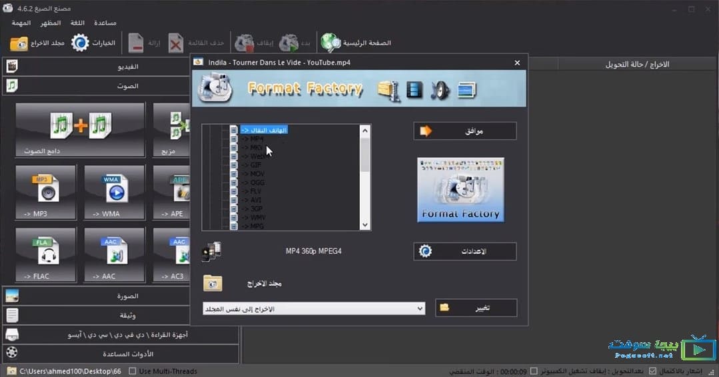The height and width of the screenshot is (377, 719).
Task: Click the picture window icon in dialog header
Action: click(x=467, y=90)
